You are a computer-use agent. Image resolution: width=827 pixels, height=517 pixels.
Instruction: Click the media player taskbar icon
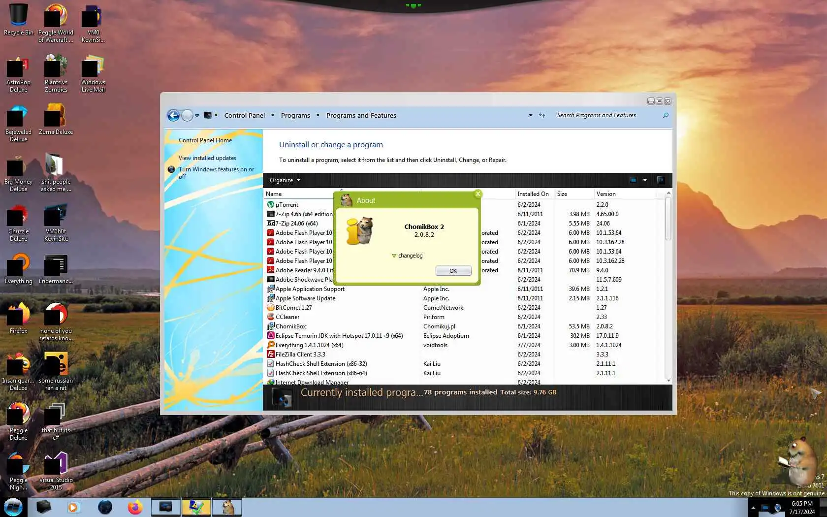tap(73, 507)
